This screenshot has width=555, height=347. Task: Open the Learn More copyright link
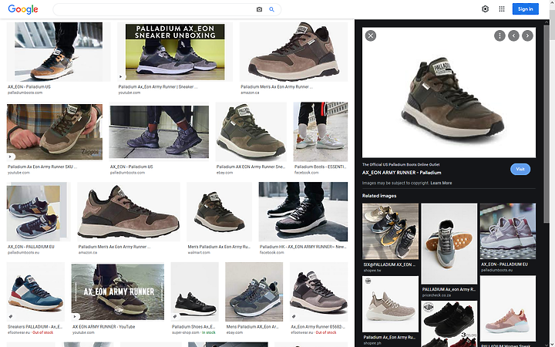441,183
